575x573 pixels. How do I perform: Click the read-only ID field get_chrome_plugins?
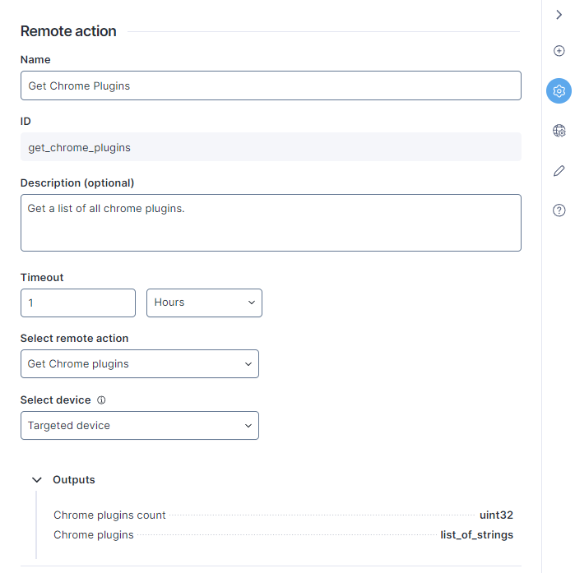coord(271,147)
